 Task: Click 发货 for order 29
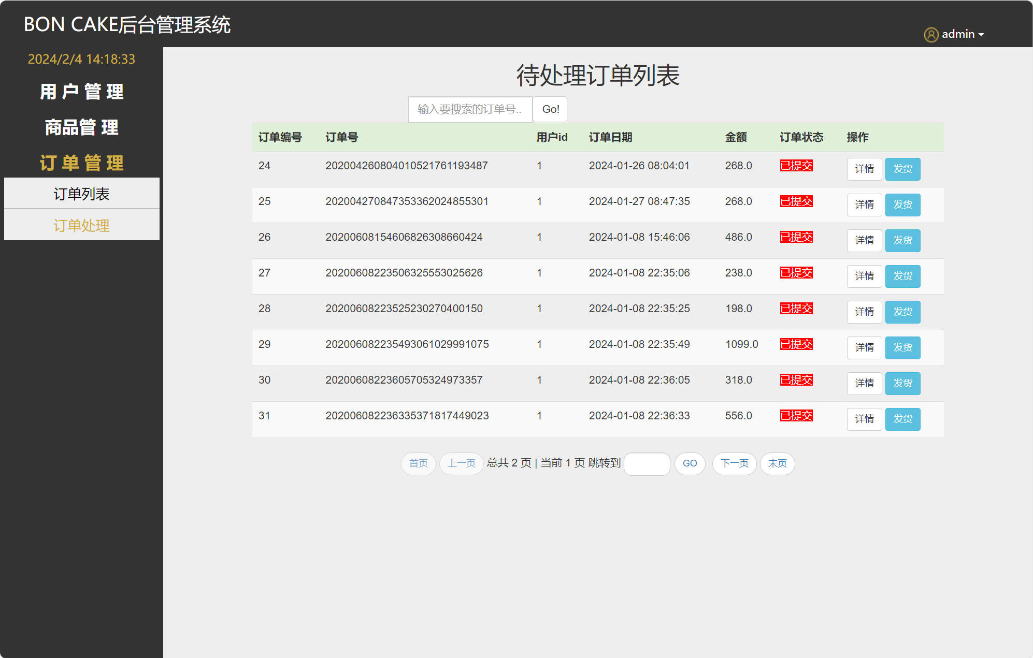tap(902, 348)
